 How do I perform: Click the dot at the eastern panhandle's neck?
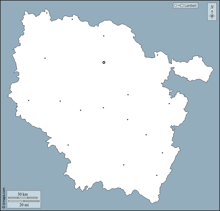[x=171, y=63]
